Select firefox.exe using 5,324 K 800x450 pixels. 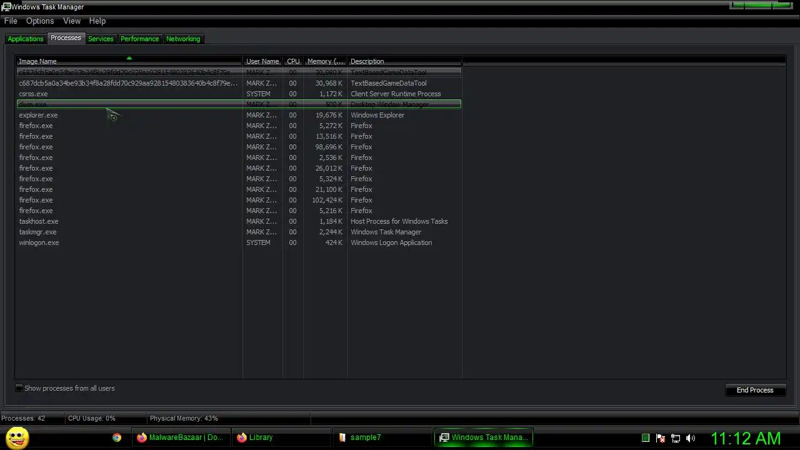pos(239,179)
